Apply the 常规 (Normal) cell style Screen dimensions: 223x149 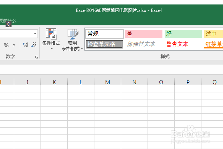click(104, 34)
